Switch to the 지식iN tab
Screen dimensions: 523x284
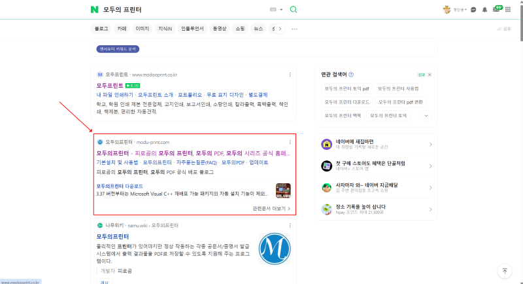point(165,29)
